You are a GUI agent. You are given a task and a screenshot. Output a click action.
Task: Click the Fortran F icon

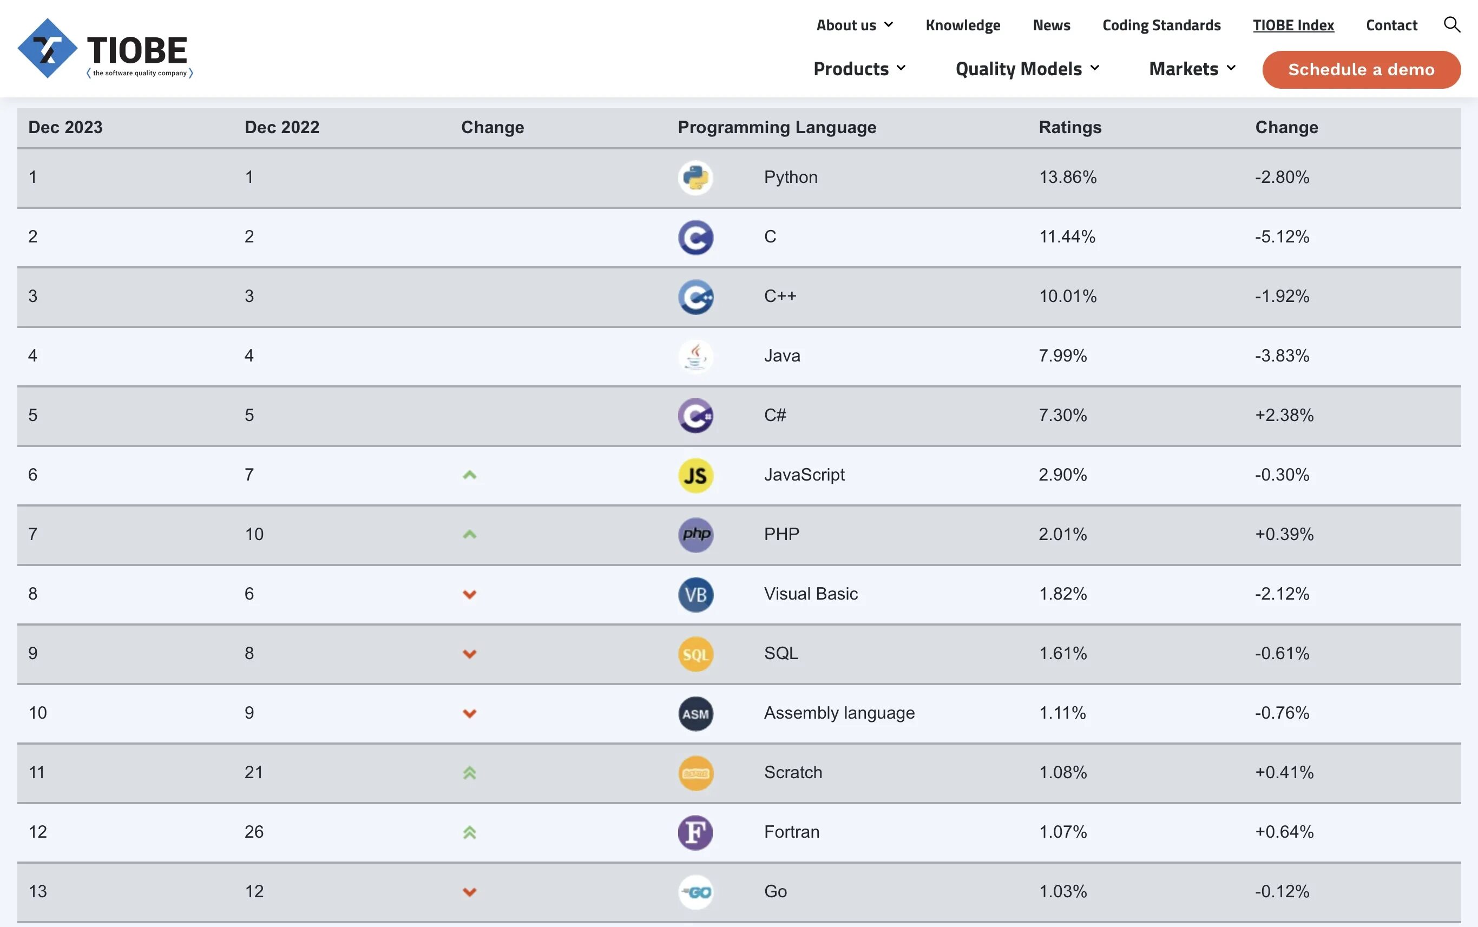pos(695,832)
